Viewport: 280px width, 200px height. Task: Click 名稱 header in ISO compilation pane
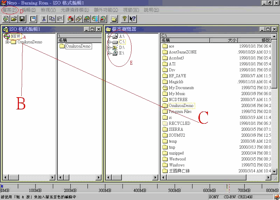80,40
